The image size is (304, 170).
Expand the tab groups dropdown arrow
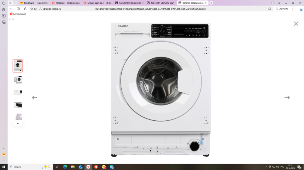(x=15, y=3)
